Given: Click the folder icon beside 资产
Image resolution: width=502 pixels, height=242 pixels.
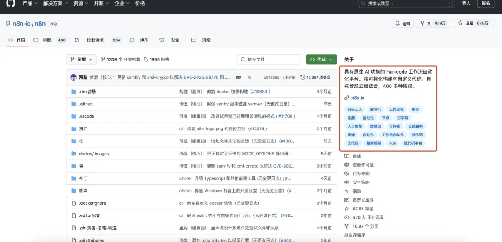Looking at the screenshot, I should tap(73, 128).
